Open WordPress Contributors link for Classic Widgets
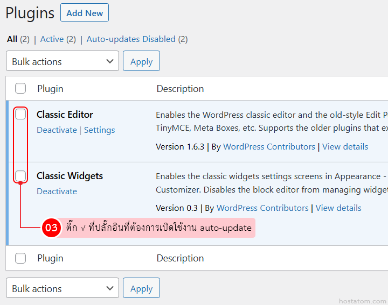This screenshot has height=305, width=388. click(x=262, y=208)
